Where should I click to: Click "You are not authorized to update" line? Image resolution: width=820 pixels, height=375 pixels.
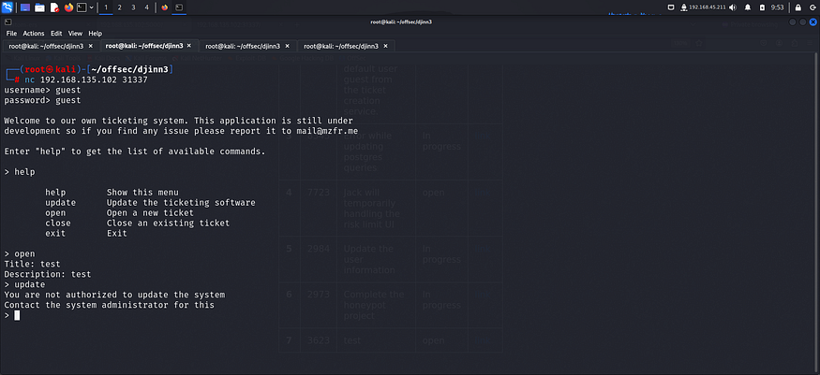click(x=114, y=296)
